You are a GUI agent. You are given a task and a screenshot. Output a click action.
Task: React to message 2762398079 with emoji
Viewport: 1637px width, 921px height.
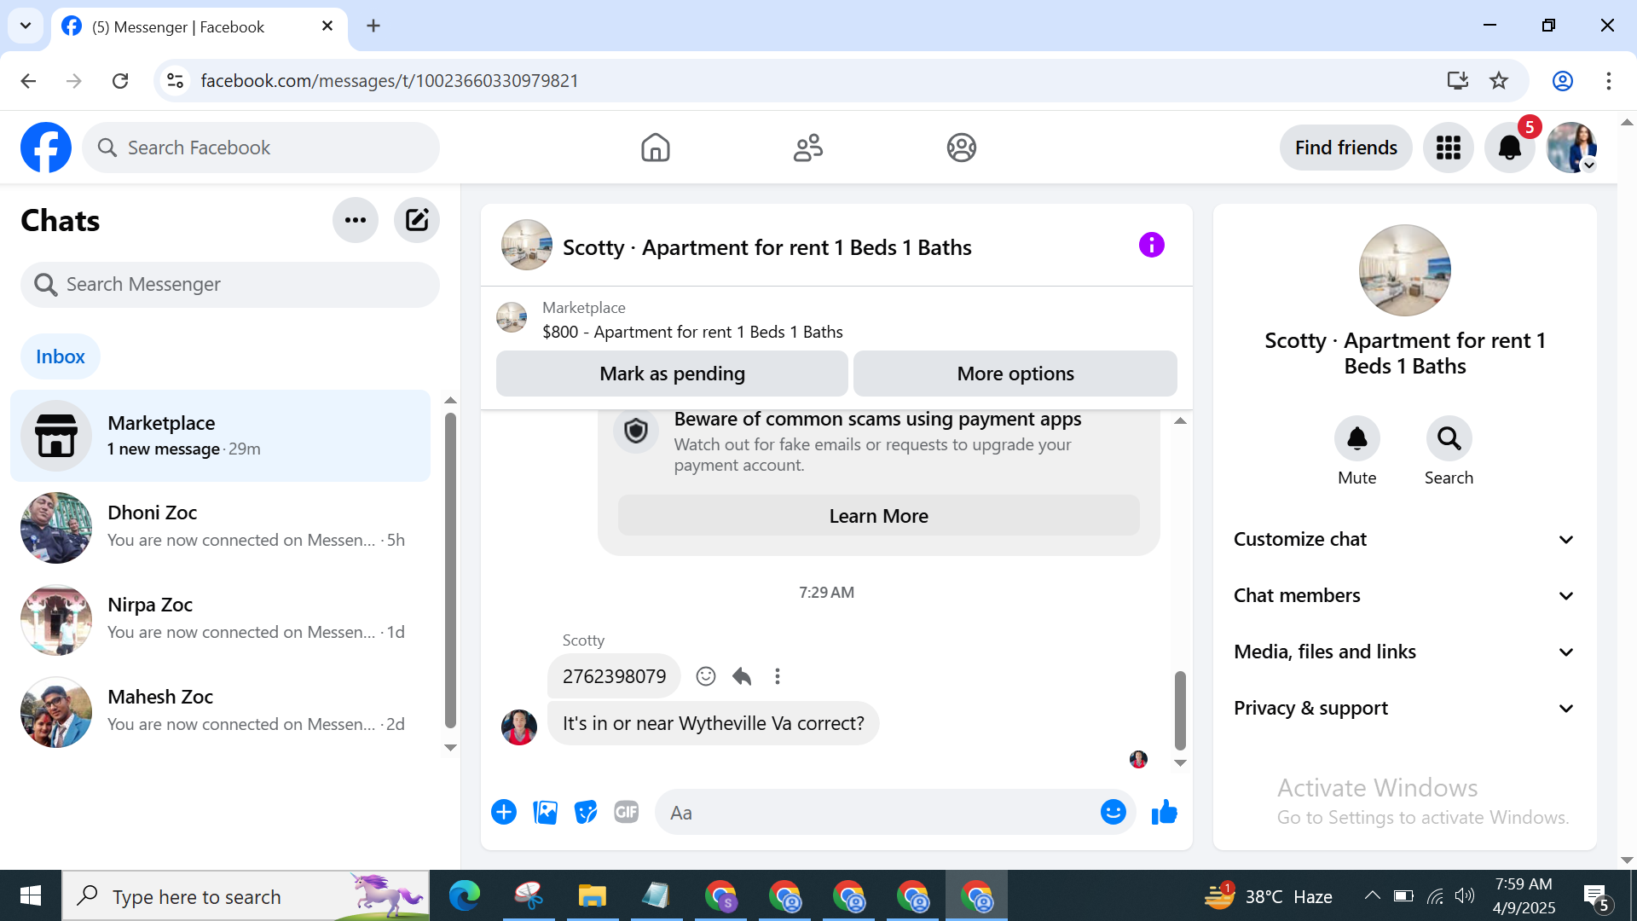pos(705,676)
